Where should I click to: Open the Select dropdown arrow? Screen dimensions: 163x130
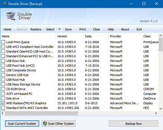tap(59, 29)
